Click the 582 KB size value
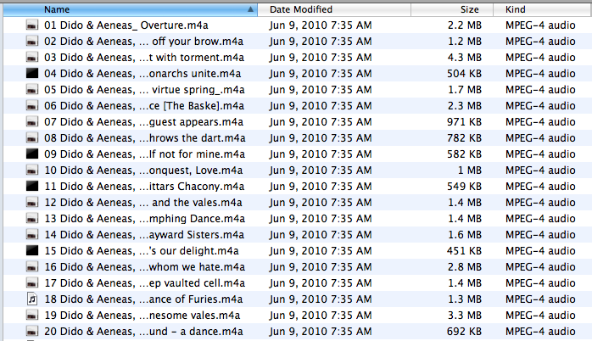Image resolution: width=592 pixels, height=341 pixels. pyautogui.click(x=464, y=154)
